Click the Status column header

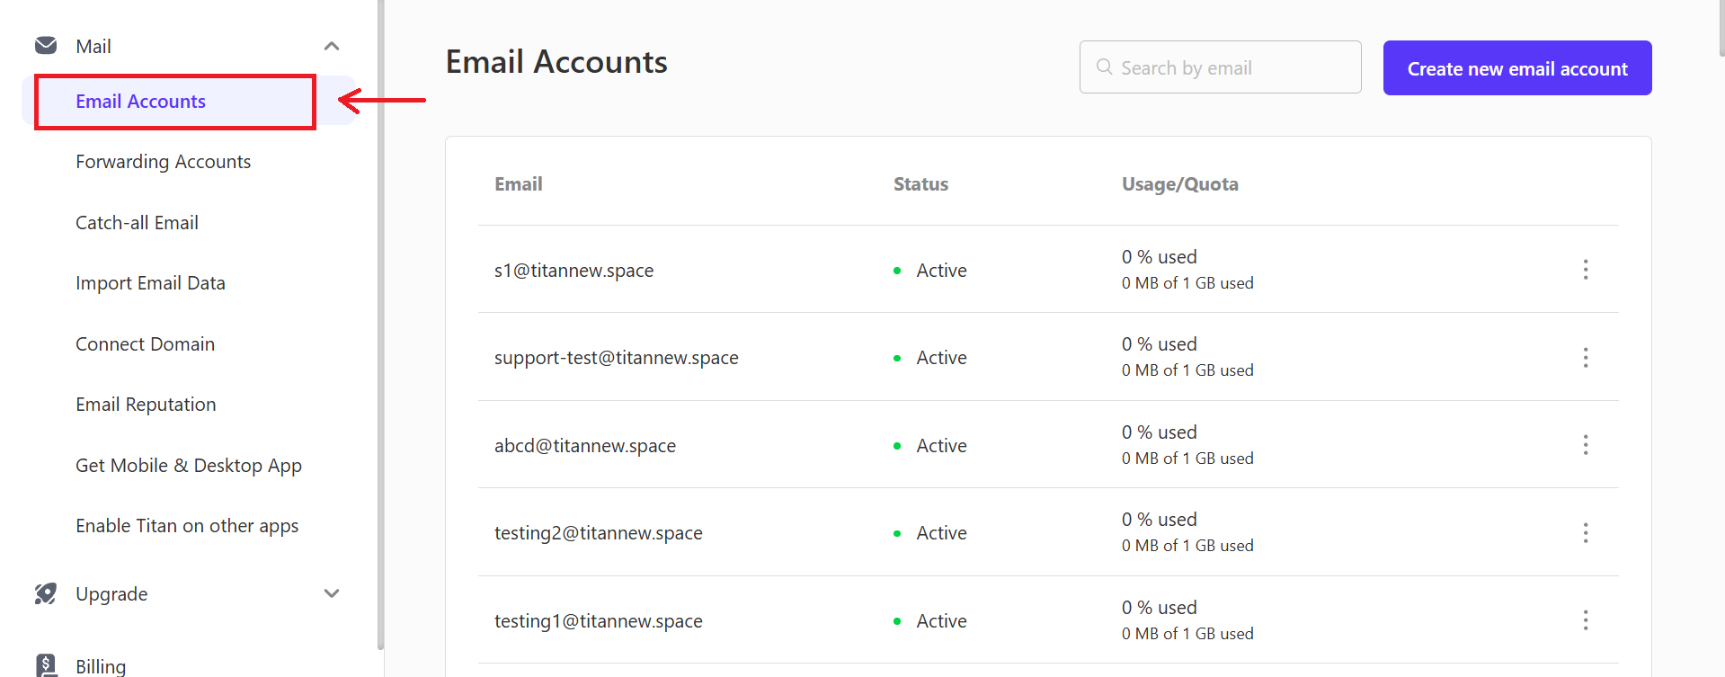(920, 184)
